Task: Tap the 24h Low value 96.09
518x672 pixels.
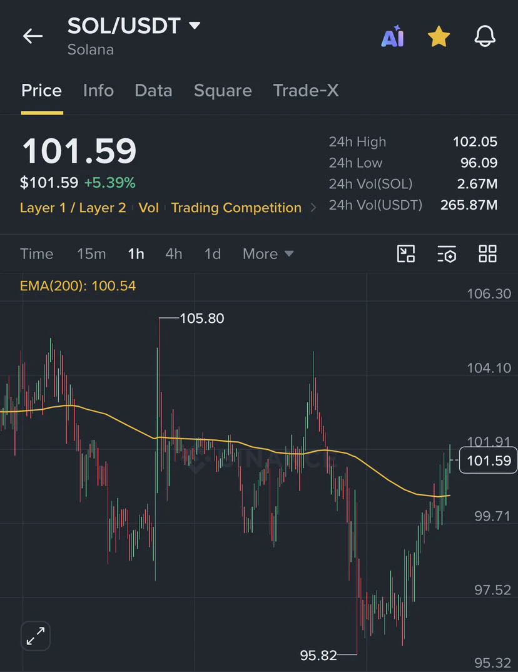Action: [x=479, y=163]
